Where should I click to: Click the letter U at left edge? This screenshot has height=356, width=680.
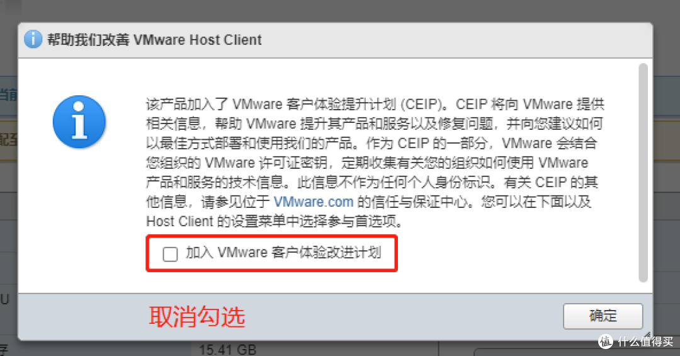[x=5, y=299]
